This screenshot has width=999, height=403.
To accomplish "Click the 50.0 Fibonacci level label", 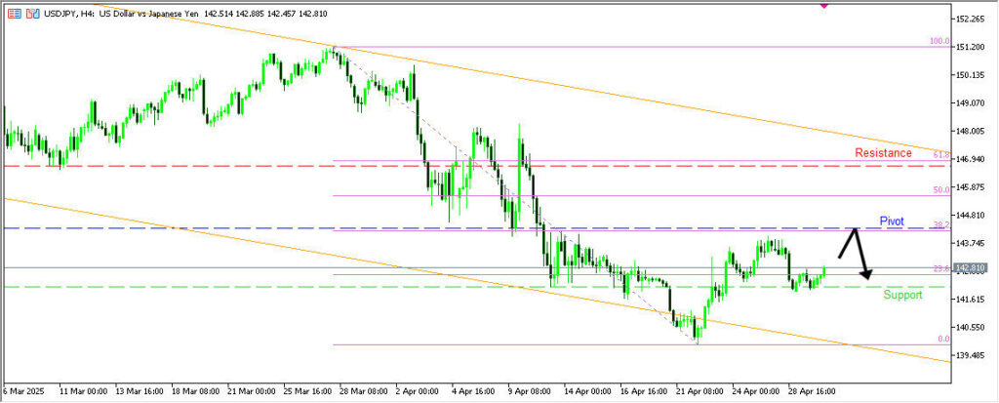I will [x=940, y=189].
